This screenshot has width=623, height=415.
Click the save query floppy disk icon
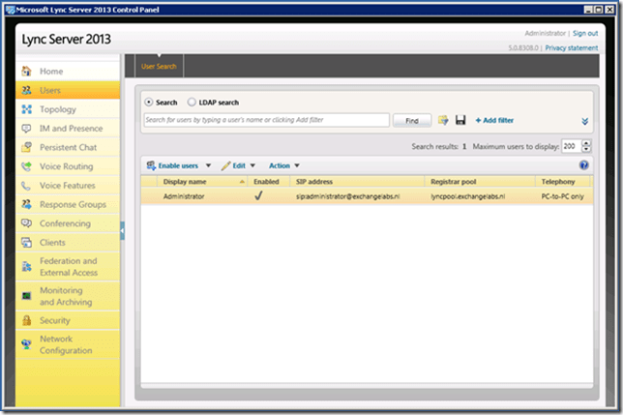(460, 120)
